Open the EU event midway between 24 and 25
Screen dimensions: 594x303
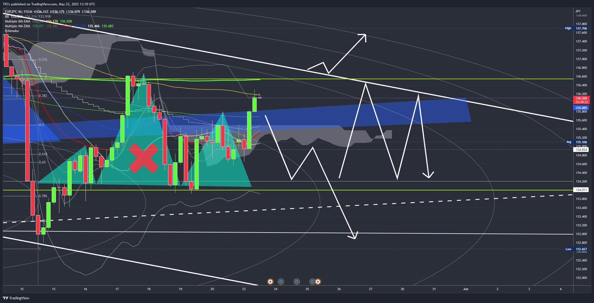tap(297, 281)
